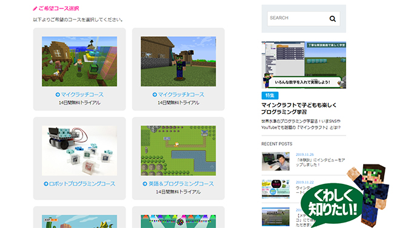Open the マイクラッチコース link

82,94
